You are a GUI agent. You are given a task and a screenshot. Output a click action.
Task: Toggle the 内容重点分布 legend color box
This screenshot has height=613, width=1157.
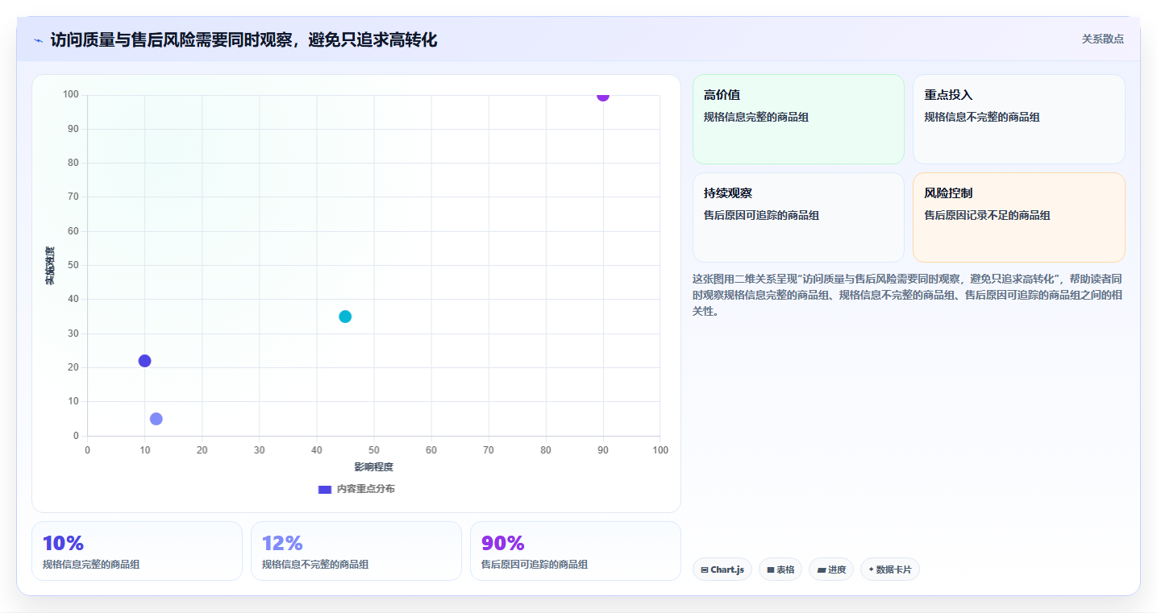pos(325,489)
